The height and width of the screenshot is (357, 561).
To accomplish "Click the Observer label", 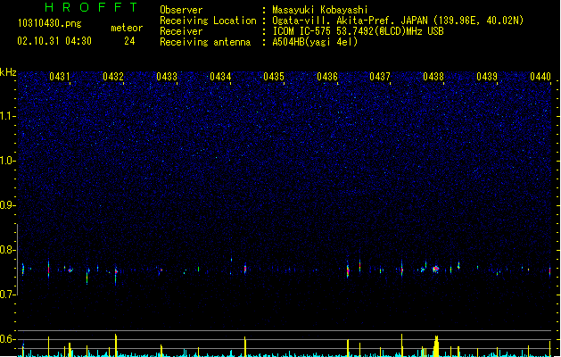I will pos(181,10).
